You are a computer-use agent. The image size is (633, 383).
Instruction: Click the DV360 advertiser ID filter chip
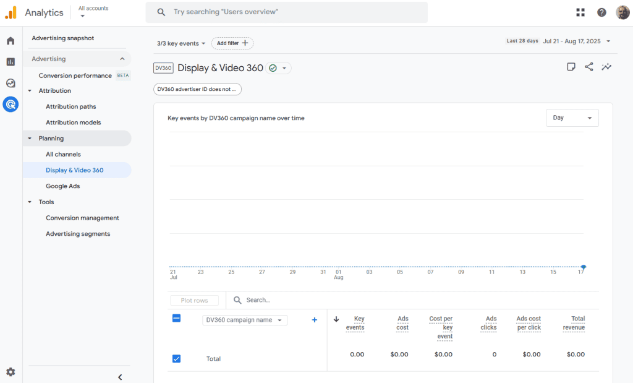pos(197,89)
